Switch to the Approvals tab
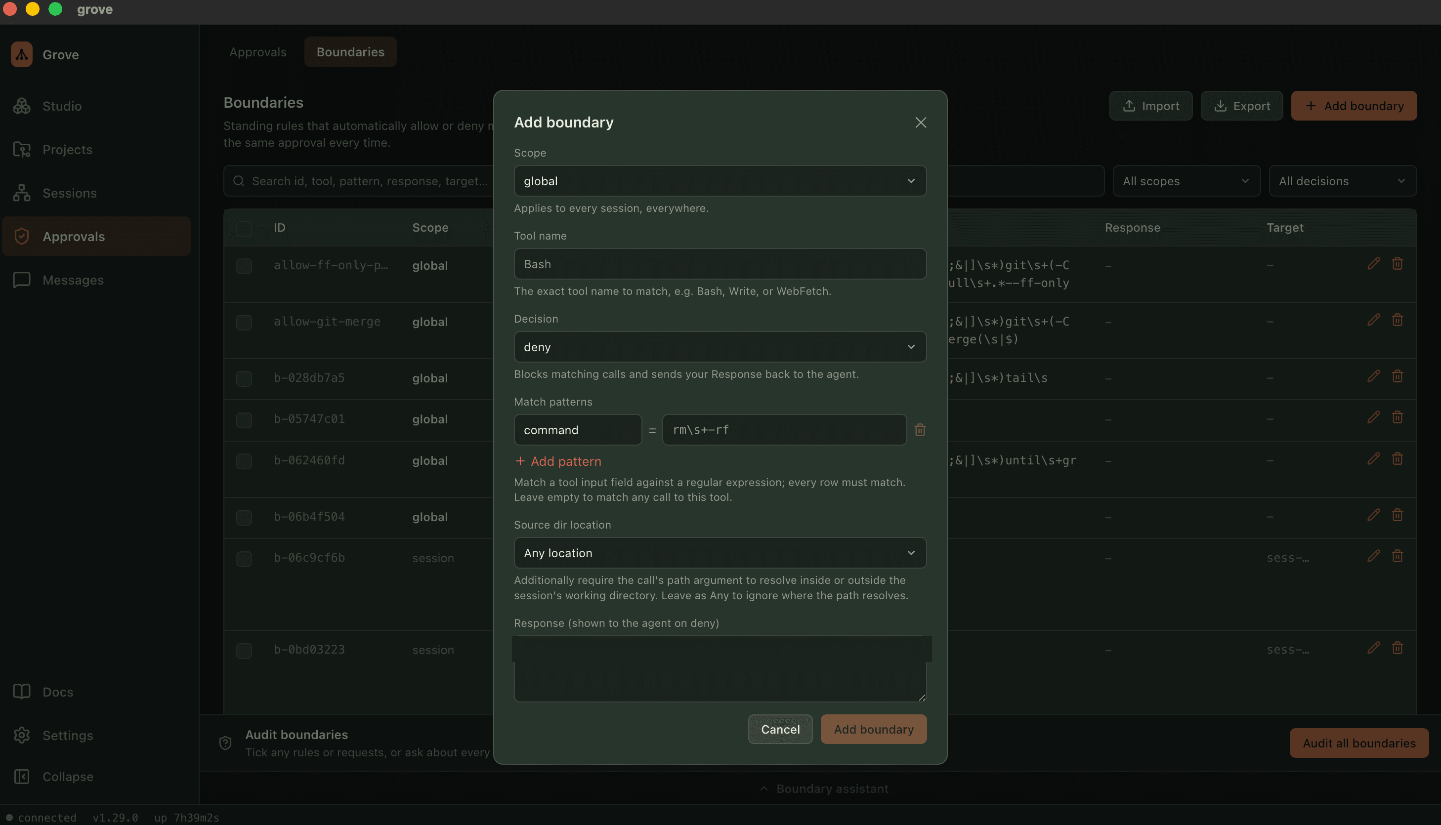The height and width of the screenshot is (825, 1441). point(258,52)
